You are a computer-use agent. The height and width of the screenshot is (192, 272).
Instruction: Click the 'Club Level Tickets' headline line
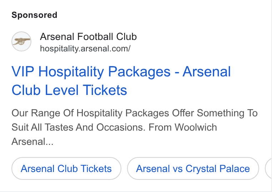(x=69, y=90)
